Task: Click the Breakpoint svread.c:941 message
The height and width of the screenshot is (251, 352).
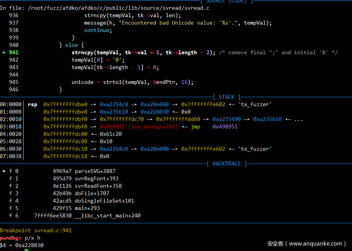Action: point(36,230)
